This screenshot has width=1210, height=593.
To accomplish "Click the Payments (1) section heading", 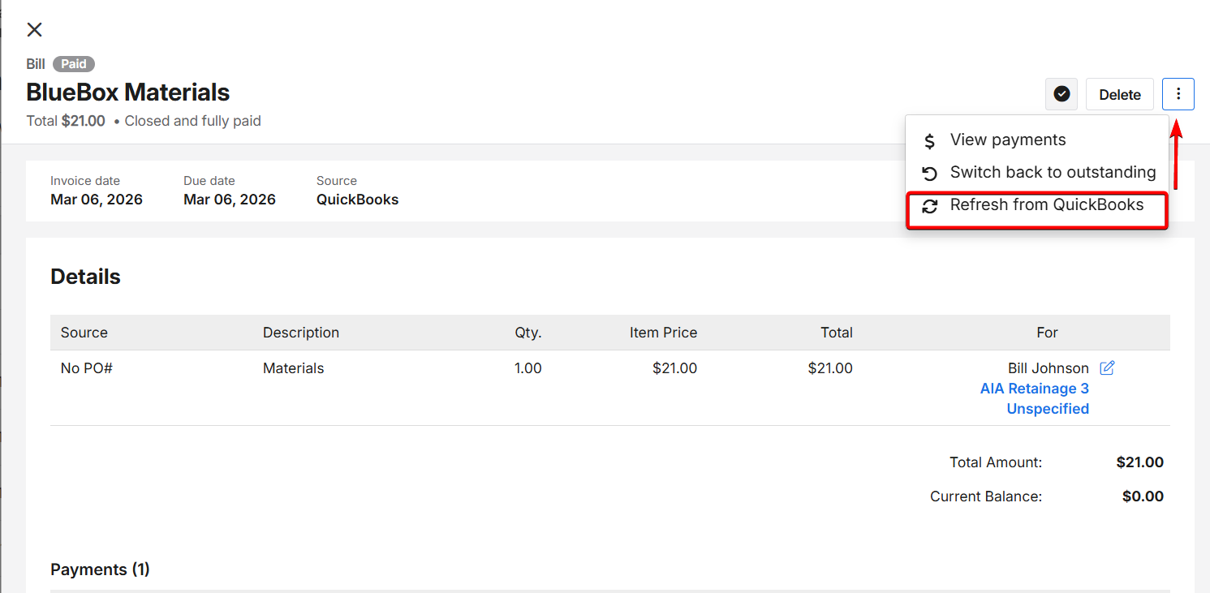I will pyautogui.click(x=100, y=569).
